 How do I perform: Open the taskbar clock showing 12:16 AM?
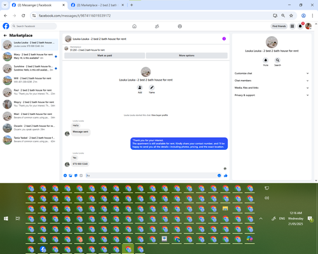point(296,218)
